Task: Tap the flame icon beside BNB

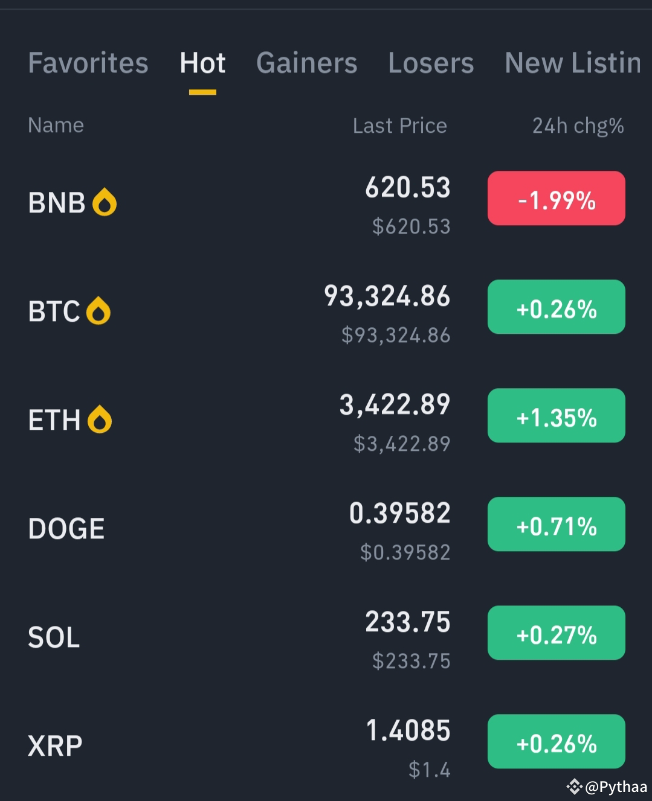Action: click(104, 202)
